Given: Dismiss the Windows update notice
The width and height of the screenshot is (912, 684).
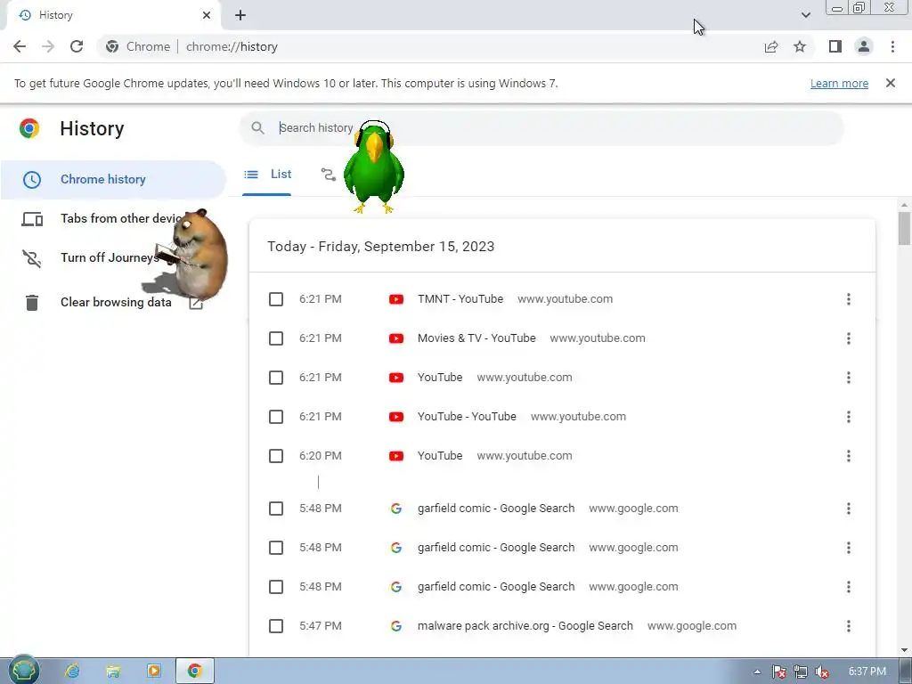Looking at the screenshot, I should (x=890, y=83).
